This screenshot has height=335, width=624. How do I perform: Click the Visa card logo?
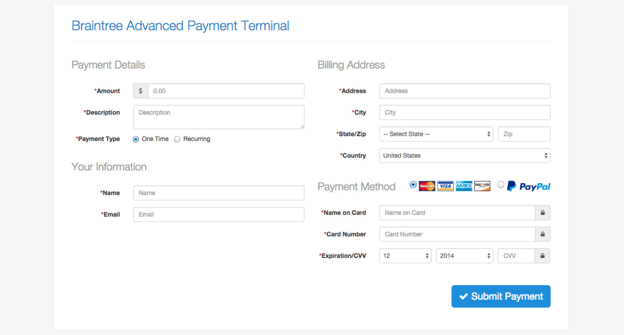[445, 186]
